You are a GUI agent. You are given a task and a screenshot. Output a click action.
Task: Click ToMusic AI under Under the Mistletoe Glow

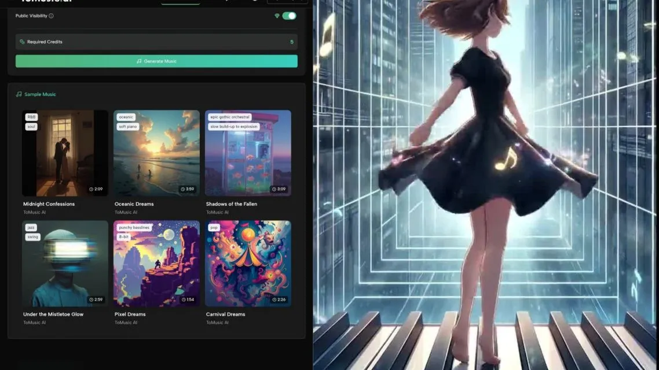(35, 323)
